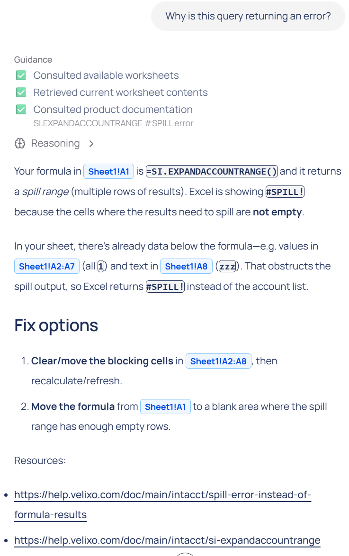Click the Reasoning brain icon
The height and width of the screenshot is (556, 349).
(x=20, y=143)
